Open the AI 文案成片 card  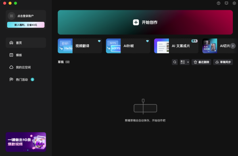click(x=176, y=46)
